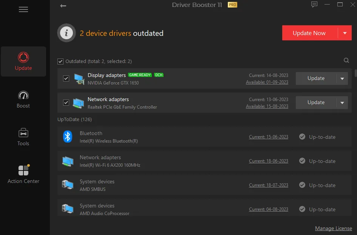Select the Update section in the sidebar
Viewport: 357px width, 235px height.
pos(23,61)
